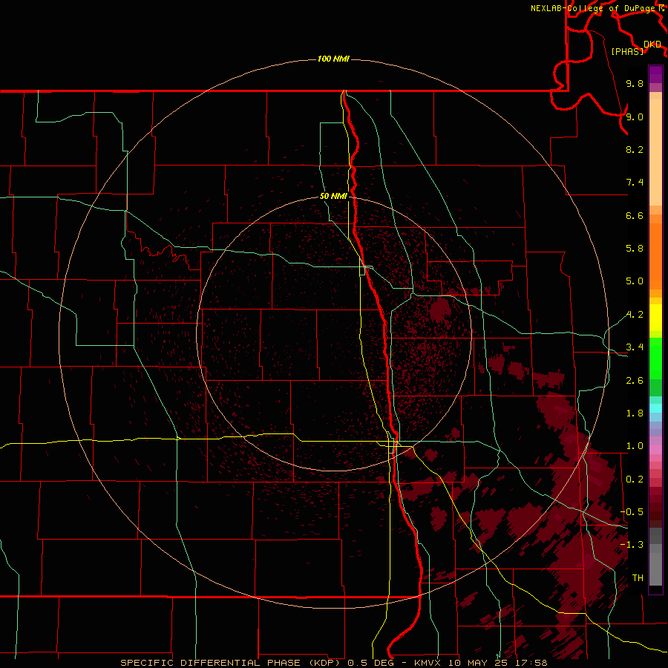
Task: Select the yellow band in the color bar
Action: (x=655, y=318)
